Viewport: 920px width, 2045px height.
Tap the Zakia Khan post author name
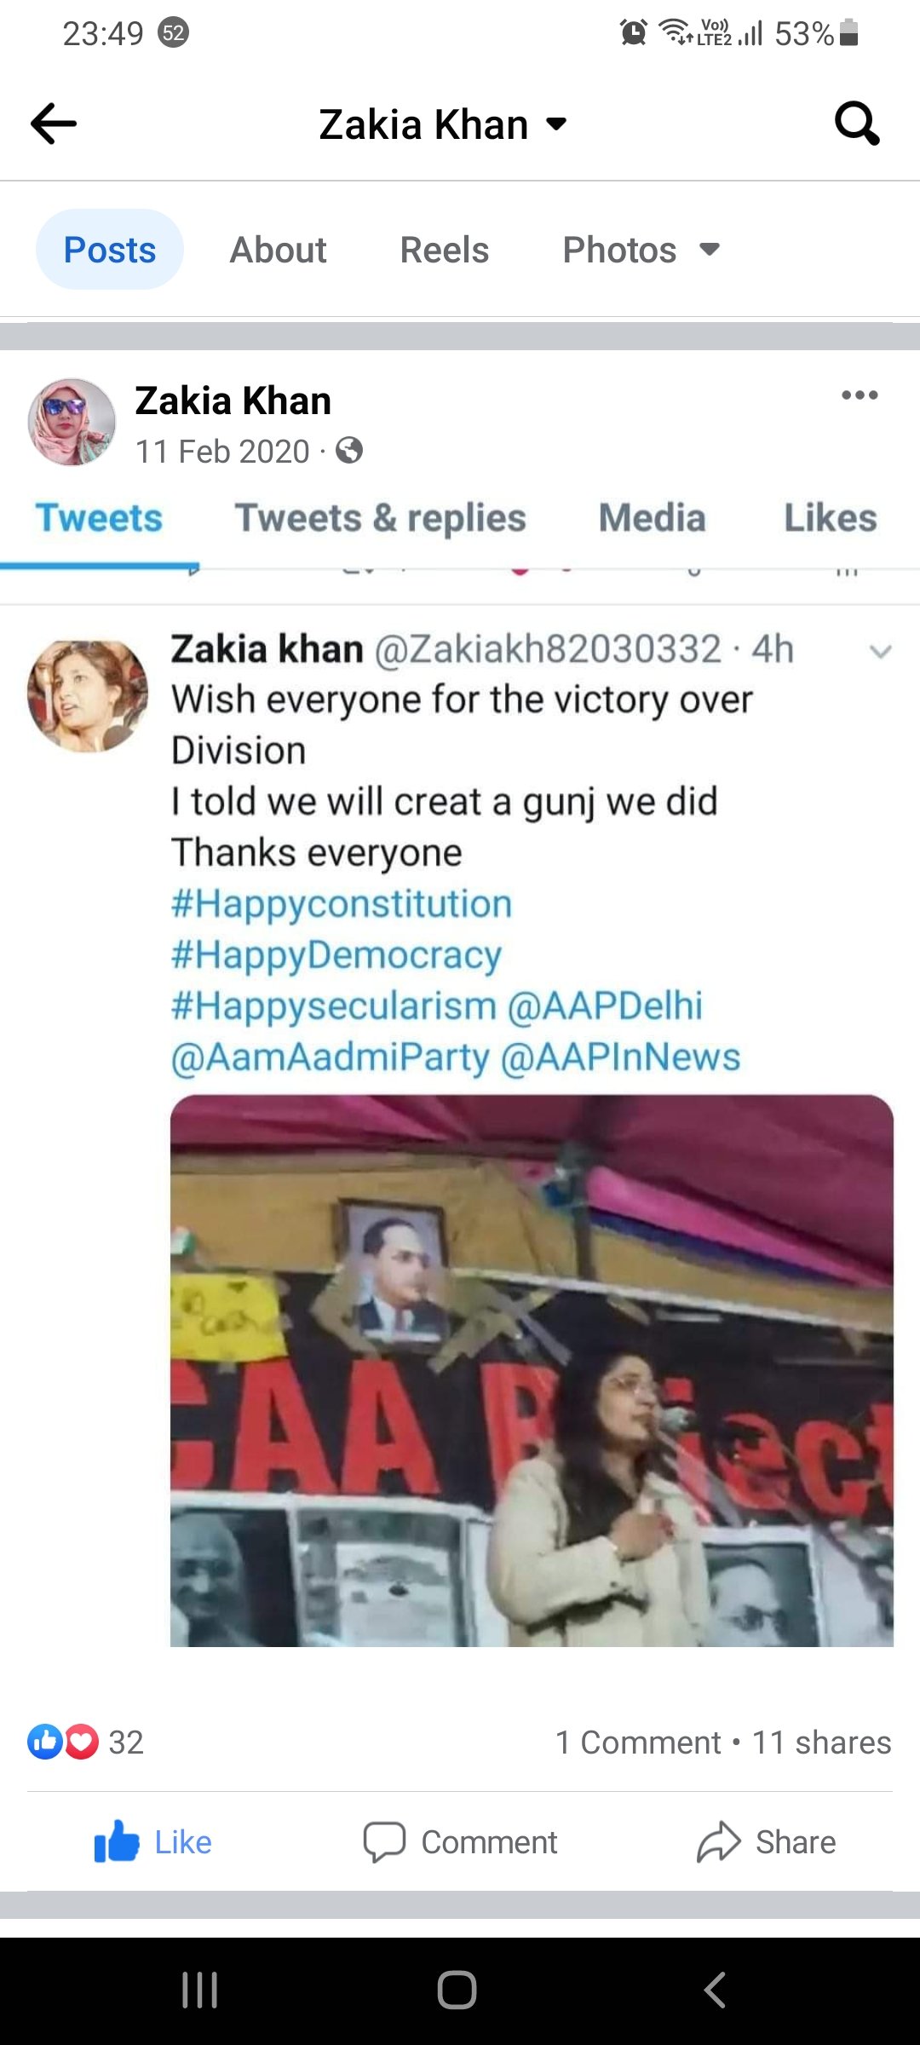pos(233,401)
